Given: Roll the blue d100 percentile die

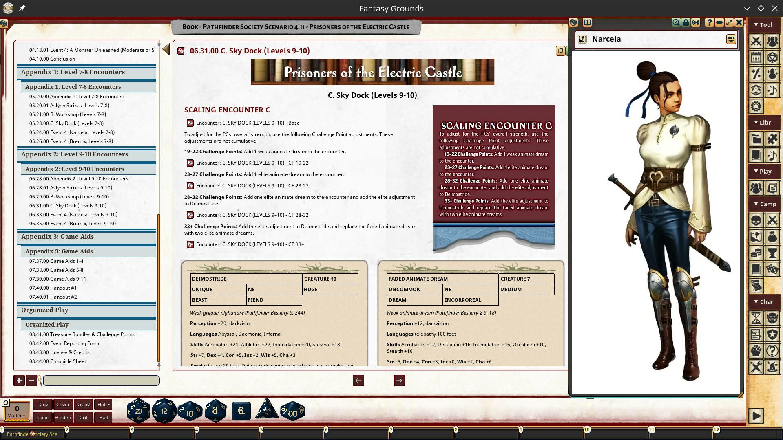Looking at the screenshot, I should [293, 411].
